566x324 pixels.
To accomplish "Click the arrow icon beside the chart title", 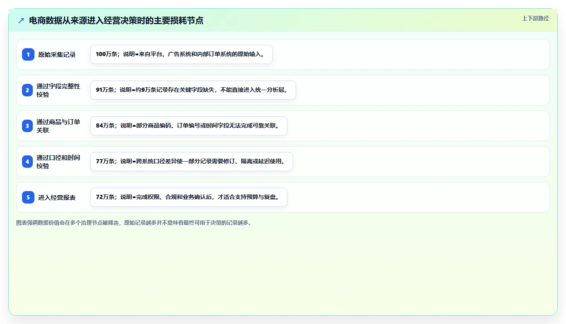I will 21,20.
